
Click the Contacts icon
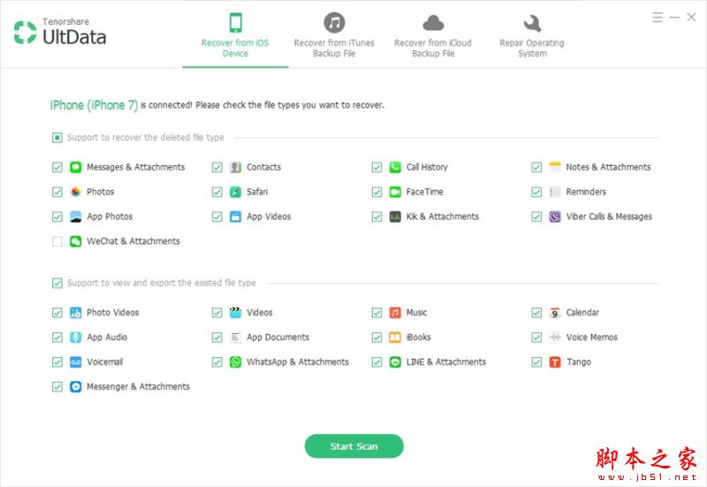(x=235, y=167)
